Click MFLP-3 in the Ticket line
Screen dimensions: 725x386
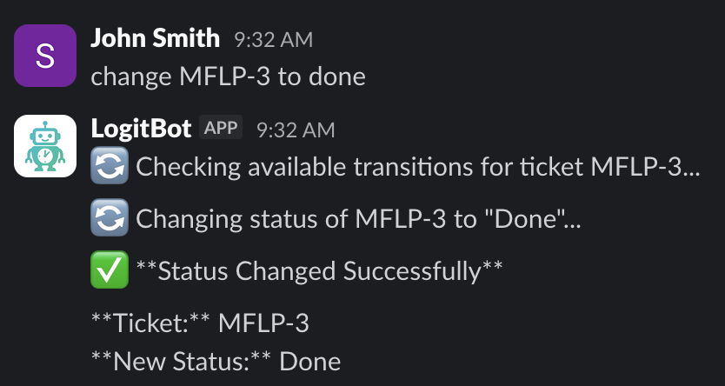(263, 323)
